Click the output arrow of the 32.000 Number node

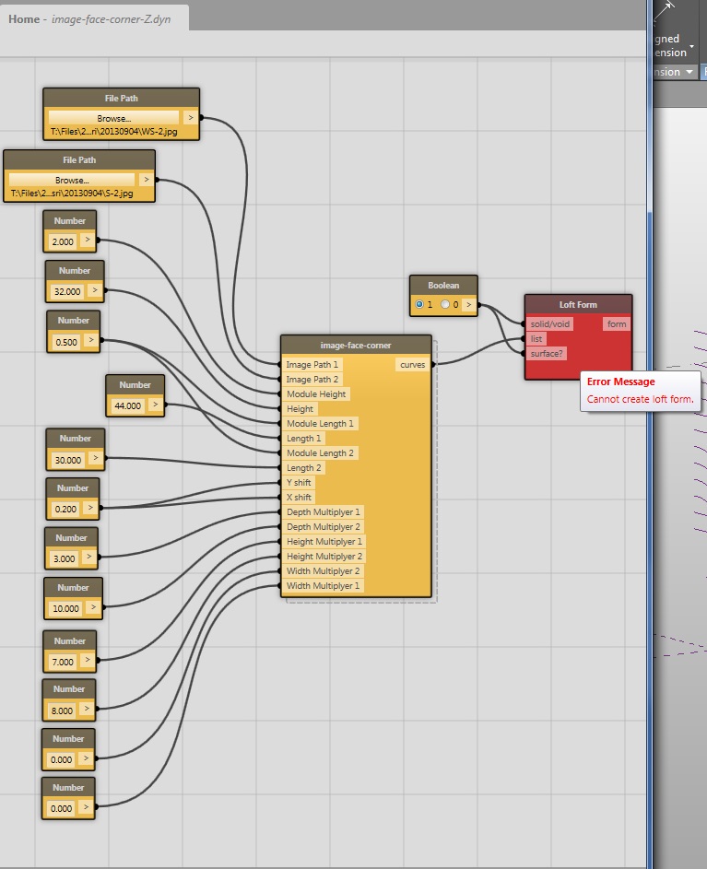(95, 290)
